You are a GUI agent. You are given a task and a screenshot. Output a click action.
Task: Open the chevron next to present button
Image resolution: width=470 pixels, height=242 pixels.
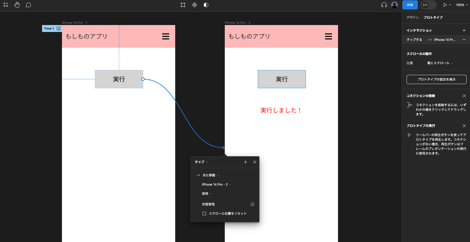pyautogui.click(x=450, y=5)
